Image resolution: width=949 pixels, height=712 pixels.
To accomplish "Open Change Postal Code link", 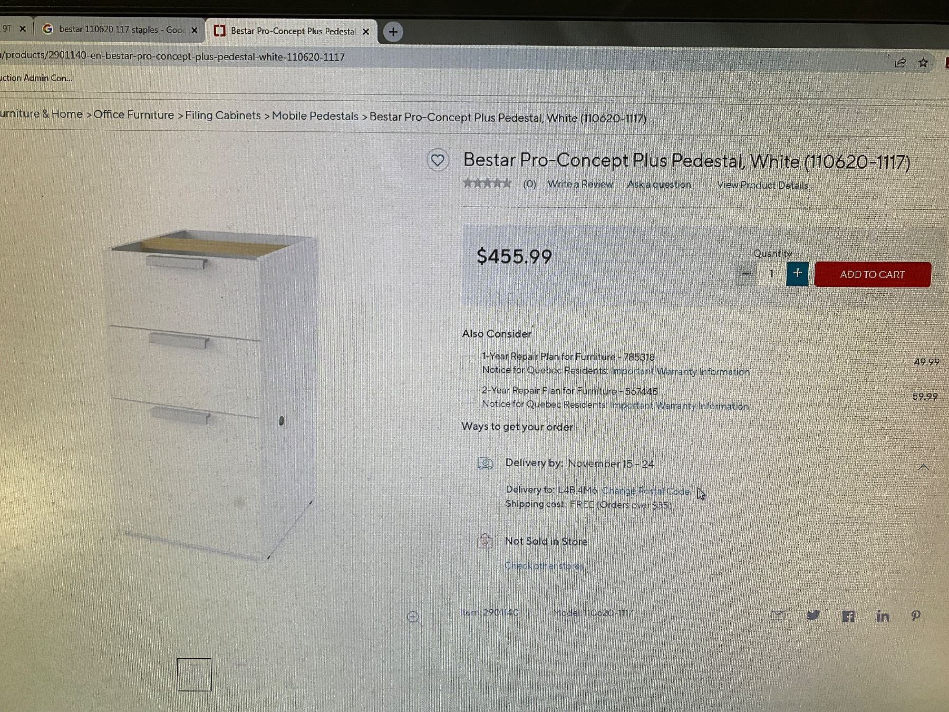I will pos(645,491).
